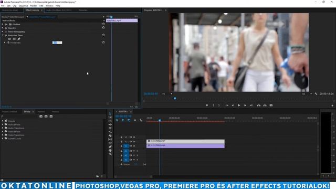This screenshot has height=189, width=336.
Task: Select the Hand tool in the tools panel
Action: tap(110, 151)
